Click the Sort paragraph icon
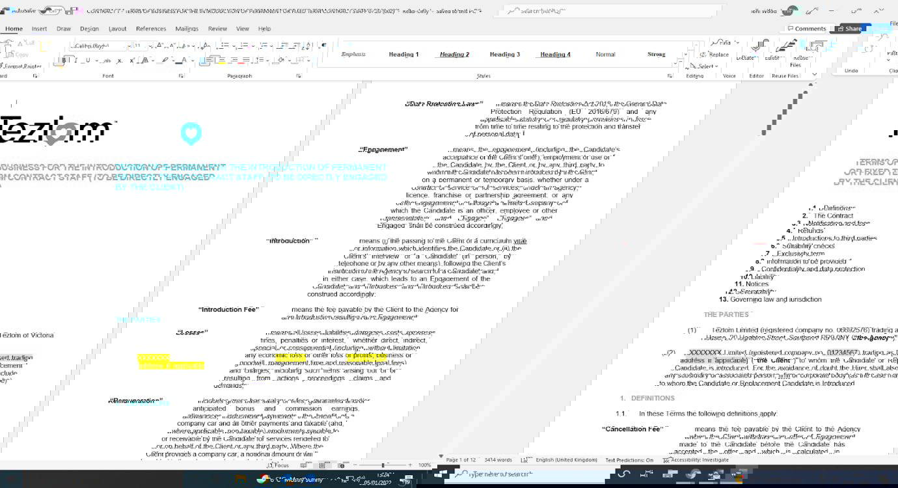 (x=307, y=46)
